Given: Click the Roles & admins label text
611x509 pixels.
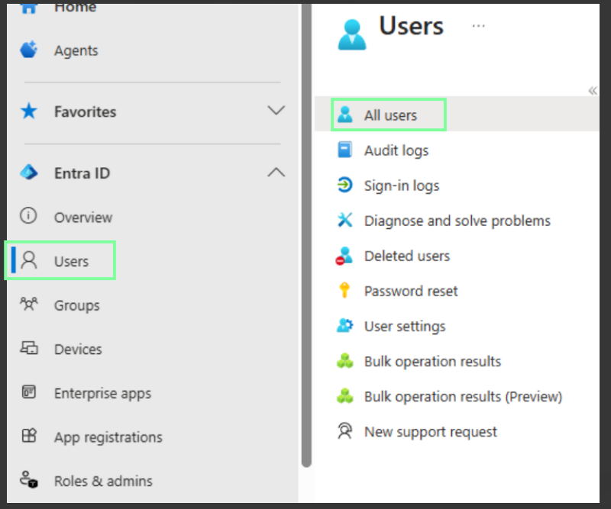Looking at the screenshot, I should click(x=103, y=481).
